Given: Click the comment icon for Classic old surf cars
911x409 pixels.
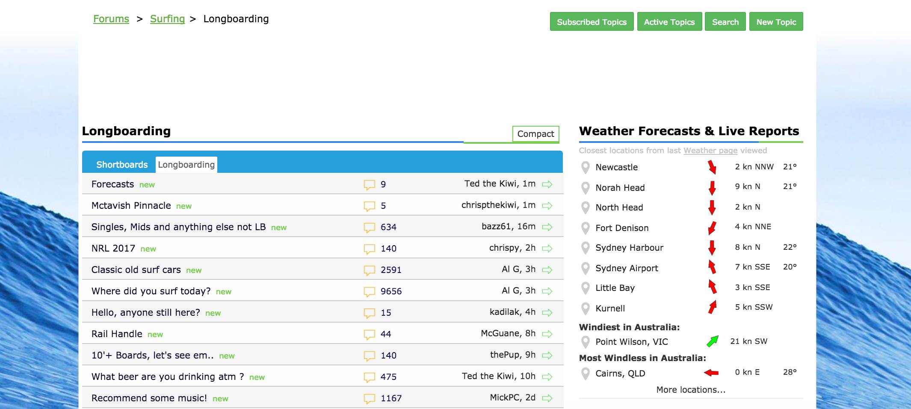Looking at the screenshot, I should coord(369,270).
